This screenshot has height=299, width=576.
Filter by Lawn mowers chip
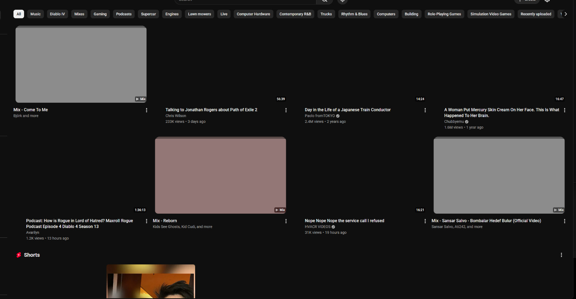199,14
